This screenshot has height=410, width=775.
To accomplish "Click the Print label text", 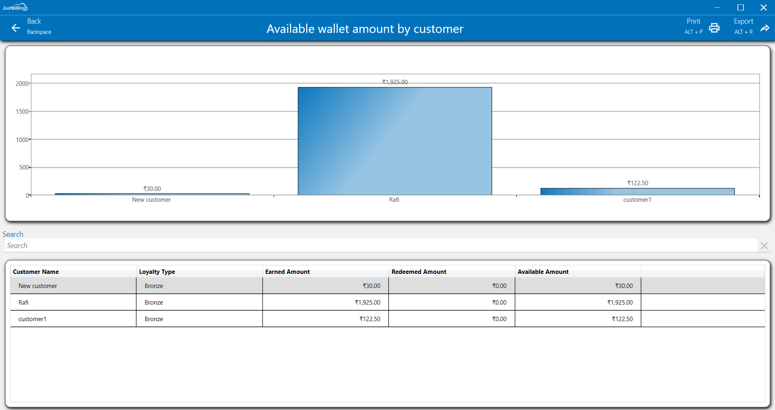I will [x=693, y=21].
